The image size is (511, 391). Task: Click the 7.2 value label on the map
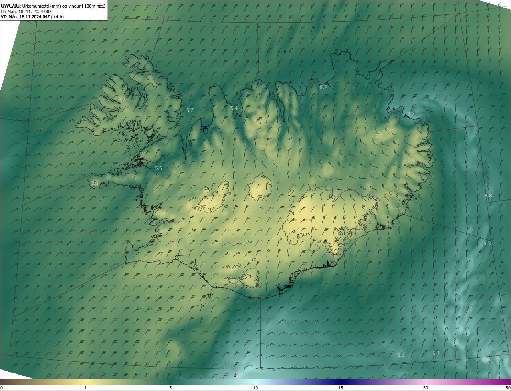click(410, 115)
